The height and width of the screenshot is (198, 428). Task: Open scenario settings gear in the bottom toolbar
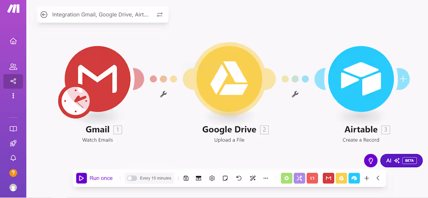212,178
